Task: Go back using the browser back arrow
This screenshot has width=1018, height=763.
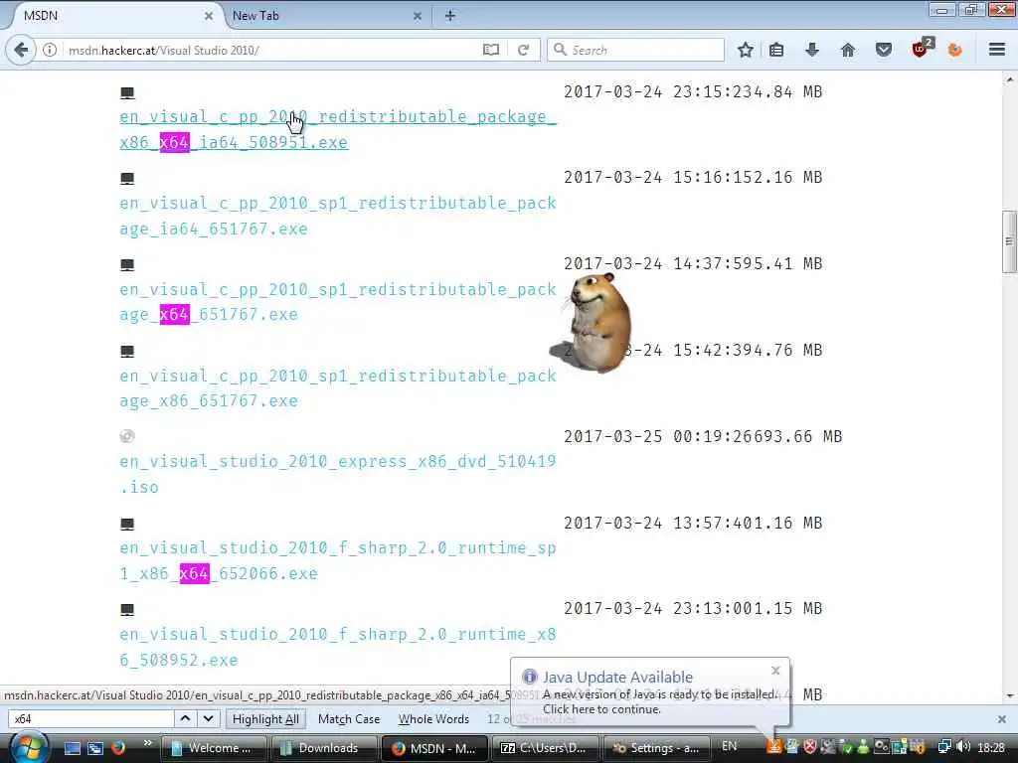Action: [x=21, y=50]
